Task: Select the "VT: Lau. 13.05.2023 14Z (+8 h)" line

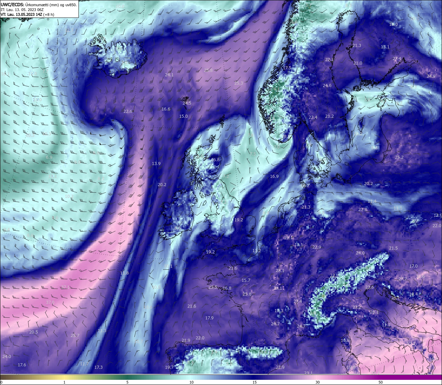Action: point(27,15)
